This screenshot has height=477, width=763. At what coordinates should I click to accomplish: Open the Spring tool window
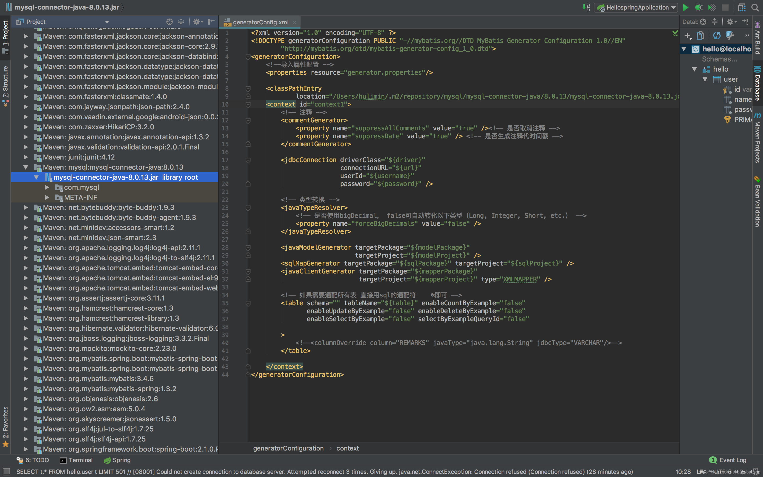(117, 460)
